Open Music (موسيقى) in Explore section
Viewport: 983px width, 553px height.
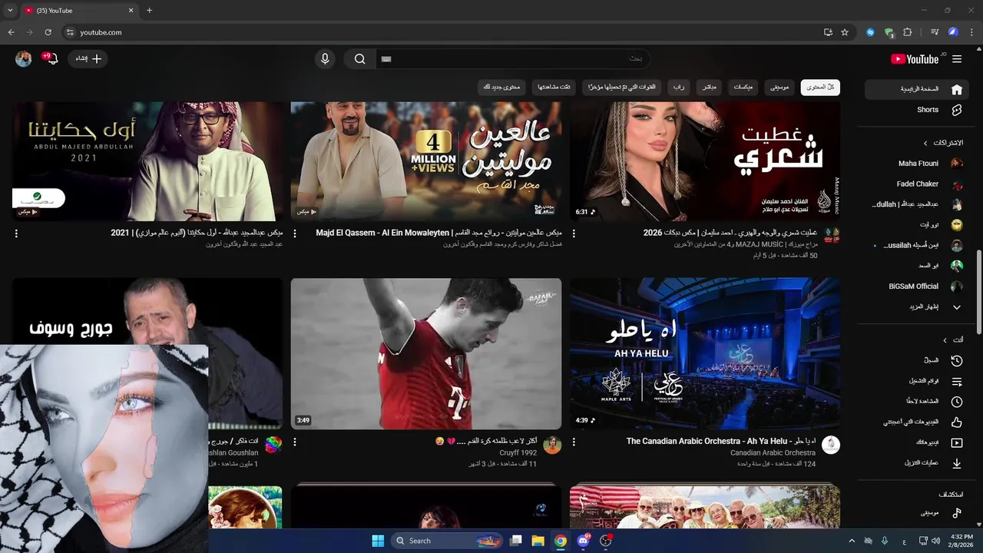coord(916,512)
